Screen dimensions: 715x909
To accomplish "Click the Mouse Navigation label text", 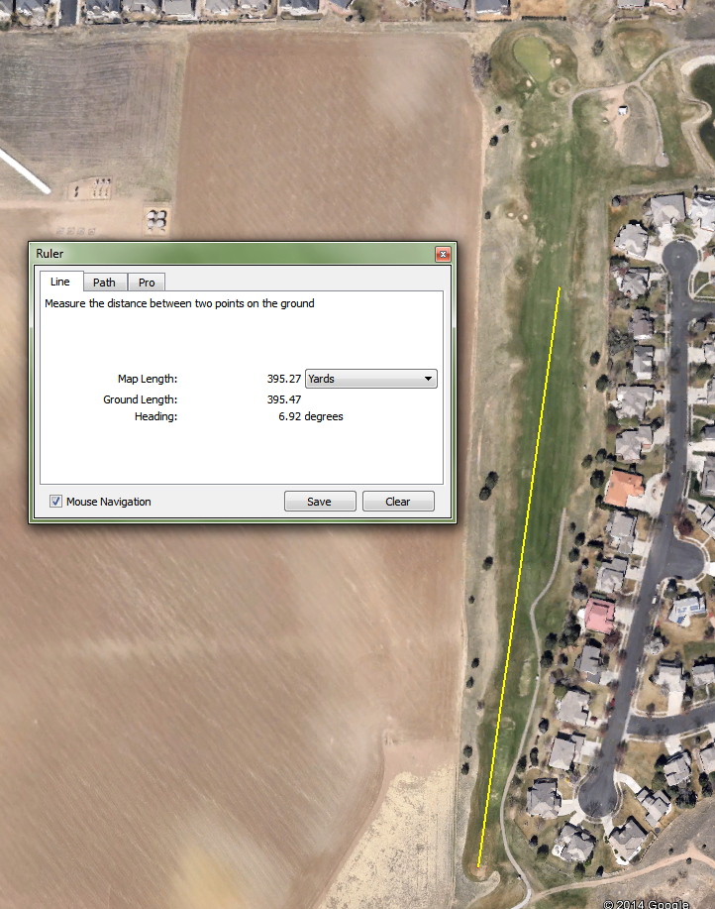I will pyautogui.click(x=109, y=502).
